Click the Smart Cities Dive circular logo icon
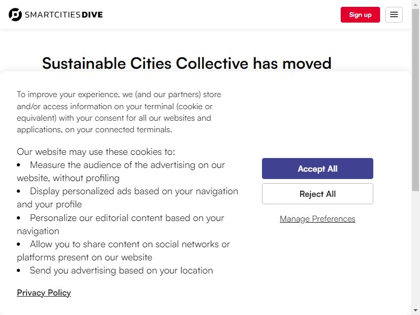420x315 pixels. coord(15,15)
